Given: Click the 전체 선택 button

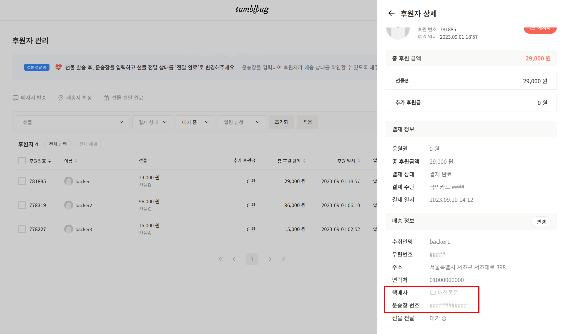Looking at the screenshot, I should [58, 144].
